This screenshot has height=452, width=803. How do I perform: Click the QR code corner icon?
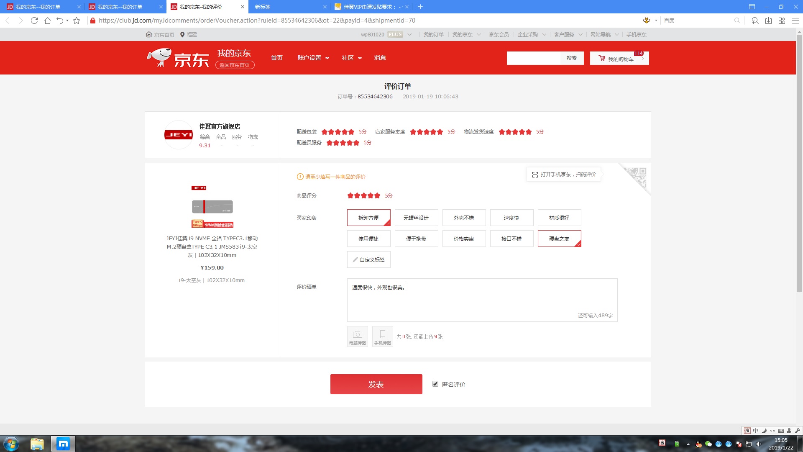636,178
